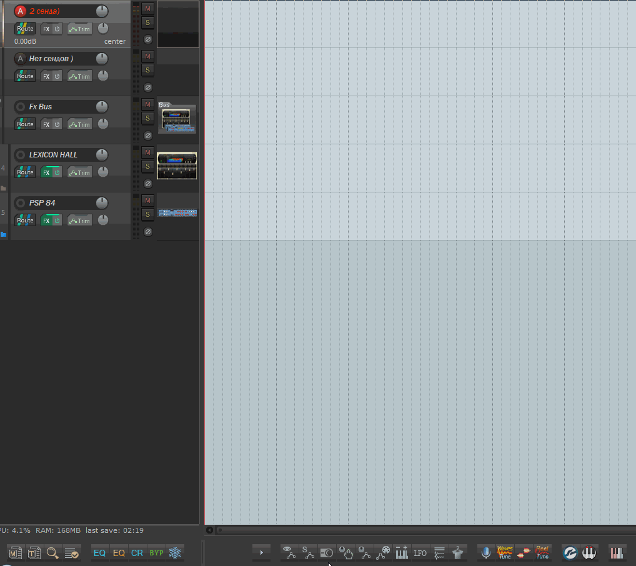
Task: Open Trim envelope menu on PSP 84 track
Action: (x=79, y=221)
